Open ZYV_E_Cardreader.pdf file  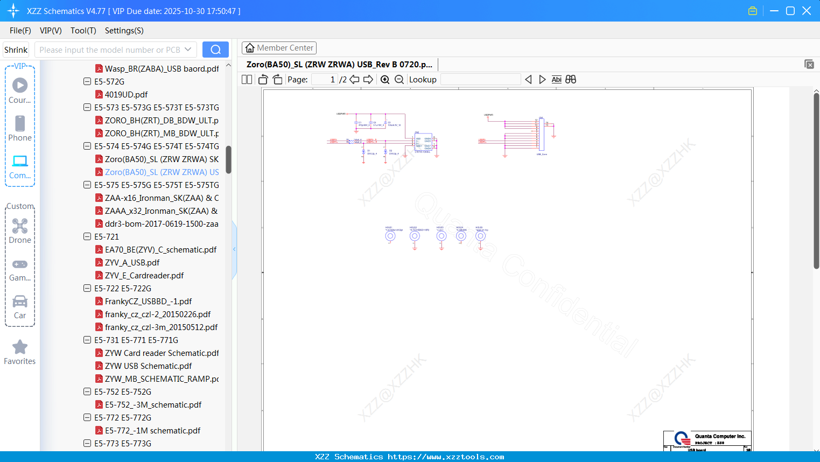point(139,275)
